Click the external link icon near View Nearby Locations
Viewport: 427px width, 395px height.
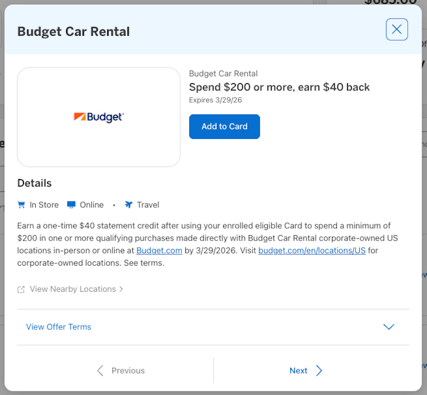(x=20, y=289)
